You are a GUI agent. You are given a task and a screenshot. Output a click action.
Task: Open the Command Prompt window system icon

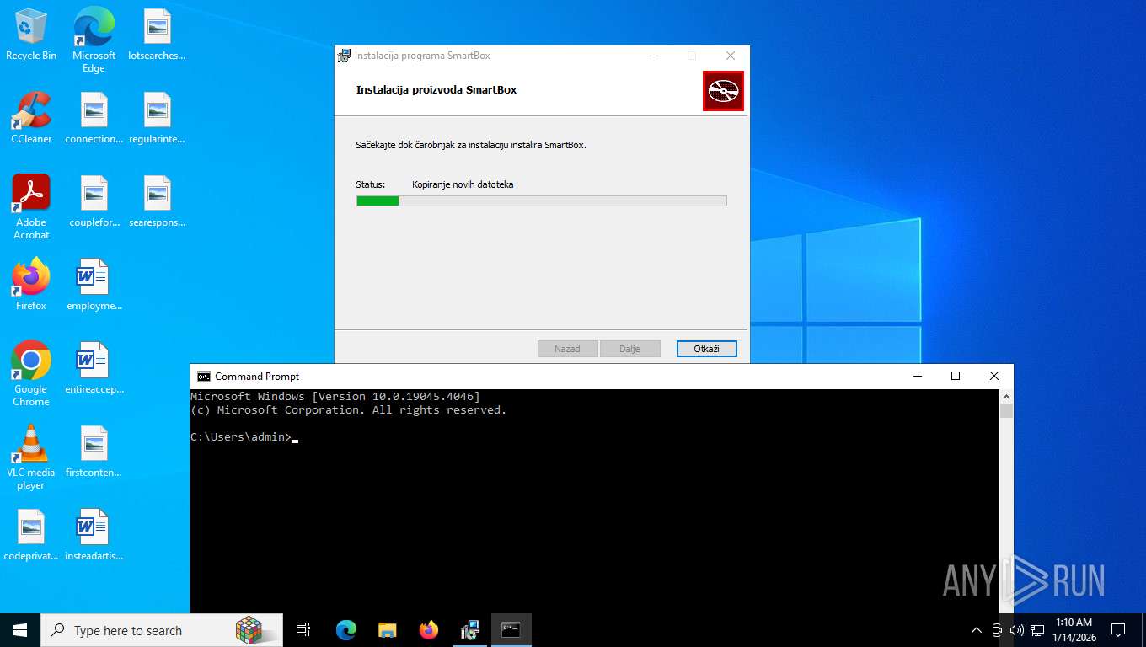coord(203,377)
